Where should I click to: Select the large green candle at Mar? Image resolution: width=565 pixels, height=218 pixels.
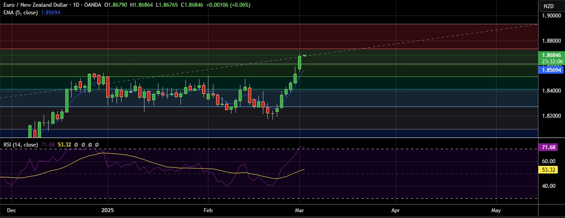[x=299, y=63]
